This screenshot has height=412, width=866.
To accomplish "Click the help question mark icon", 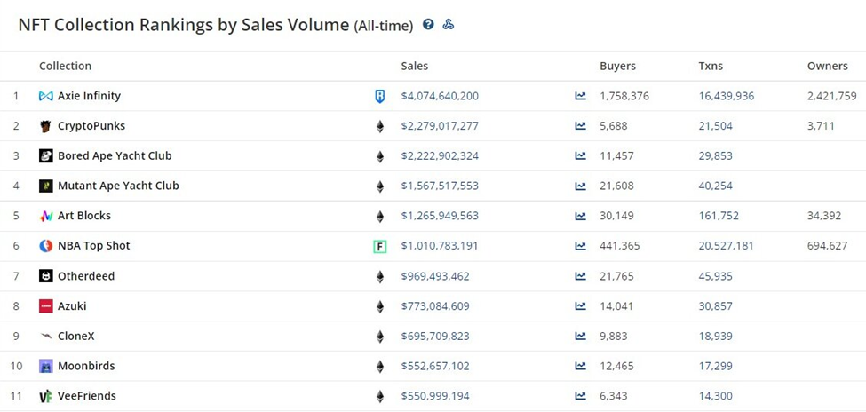I will click(x=428, y=25).
